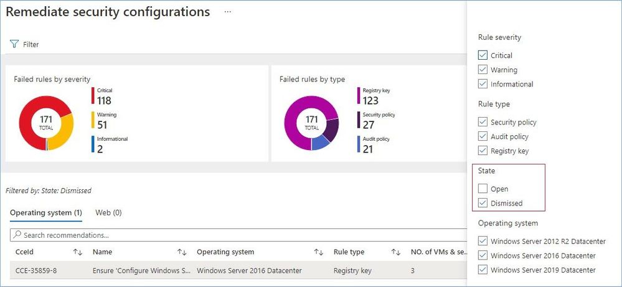Sort by Name column arrows

(182, 252)
